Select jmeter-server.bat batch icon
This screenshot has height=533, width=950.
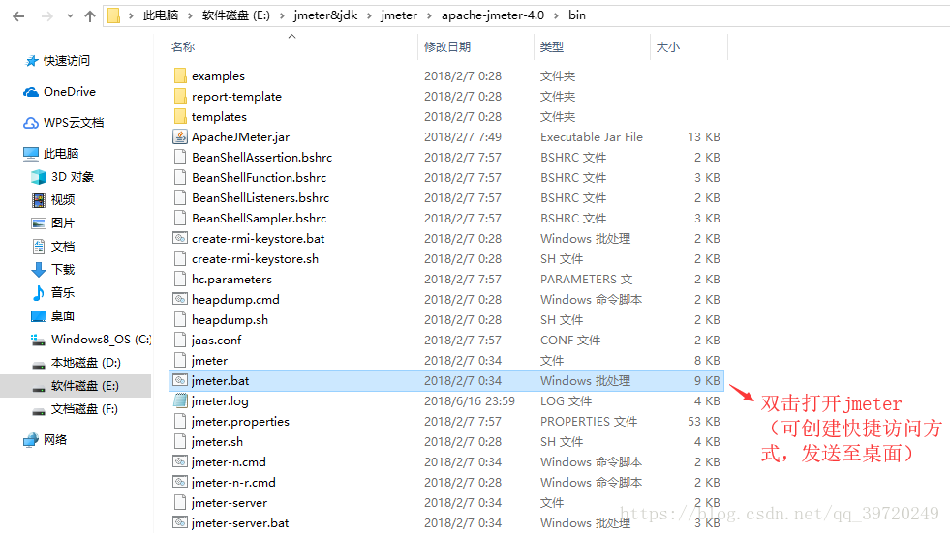pos(180,522)
